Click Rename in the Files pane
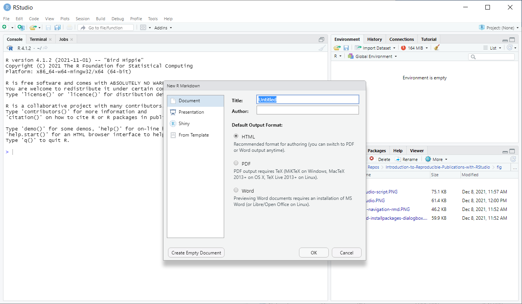The width and height of the screenshot is (522, 304). [406, 159]
